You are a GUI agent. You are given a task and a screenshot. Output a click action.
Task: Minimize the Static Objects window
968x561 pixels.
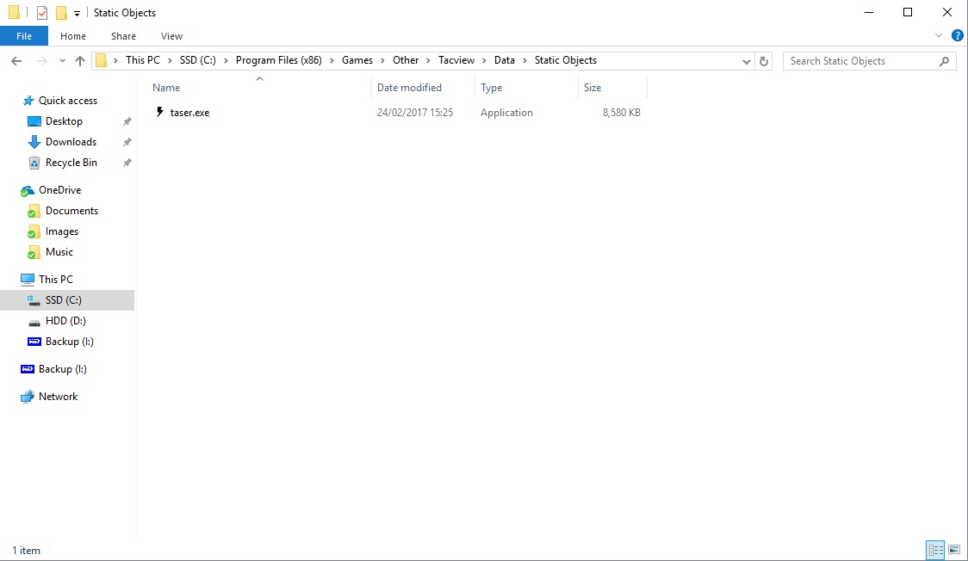coord(869,12)
